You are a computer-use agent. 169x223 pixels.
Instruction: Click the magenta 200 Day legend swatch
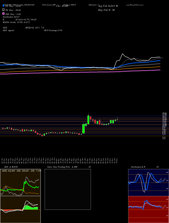3,14
